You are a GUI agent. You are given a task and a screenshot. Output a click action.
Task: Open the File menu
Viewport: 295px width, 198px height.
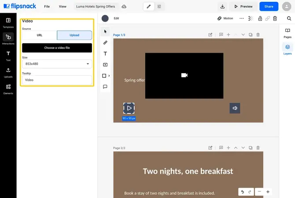pyautogui.click(x=47, y=7)
